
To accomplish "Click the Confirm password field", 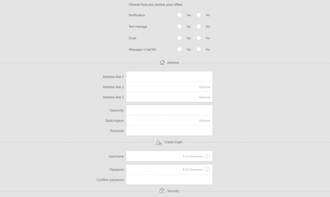I will tap(169, 180).
